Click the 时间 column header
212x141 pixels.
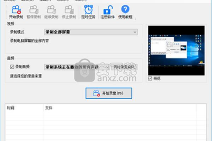coord(24,108)
